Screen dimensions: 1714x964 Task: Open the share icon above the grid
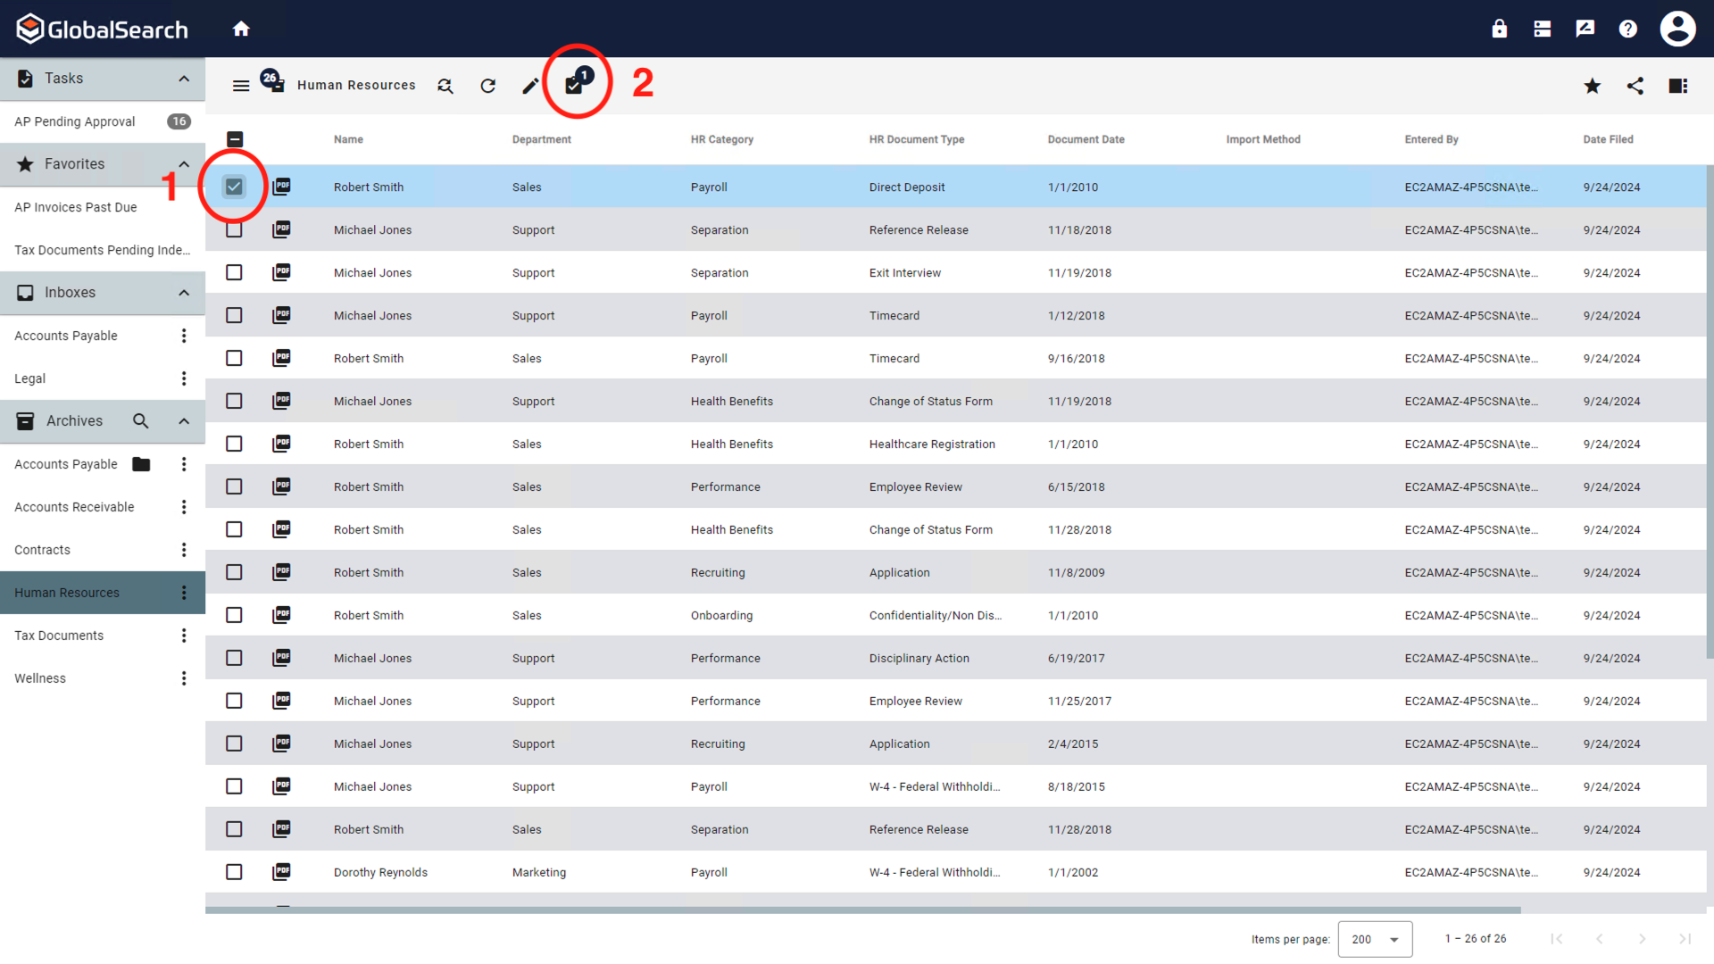(1635, 86)
